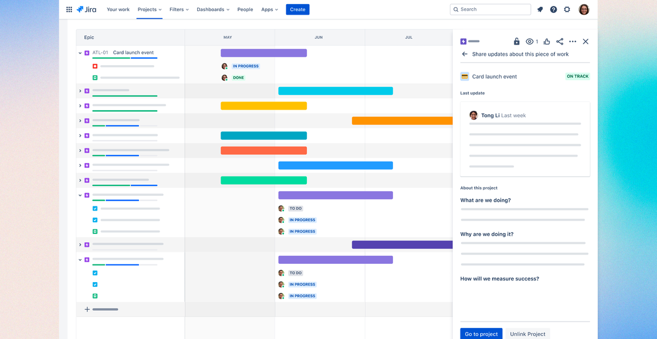Give feedback with the thumbs up icon
Image resolution: width=657 pixels, height=339 pixels.
coord(546,41)
